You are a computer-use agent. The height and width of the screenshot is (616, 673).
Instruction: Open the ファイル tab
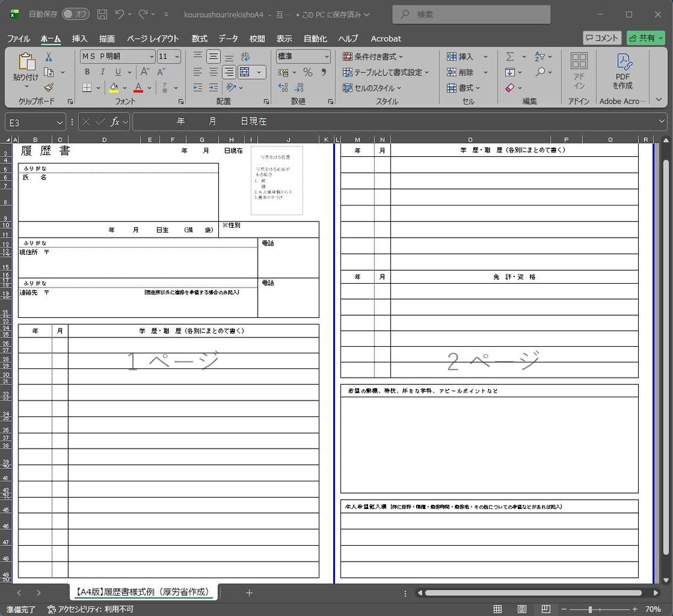18,39
